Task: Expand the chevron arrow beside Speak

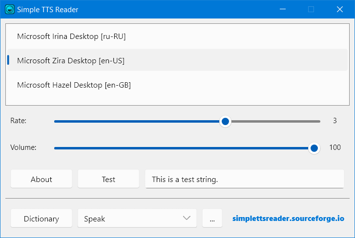Action: 187,218
